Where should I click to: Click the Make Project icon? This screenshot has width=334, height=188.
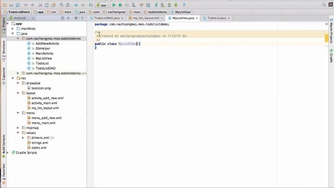click(x=90, y=5)
